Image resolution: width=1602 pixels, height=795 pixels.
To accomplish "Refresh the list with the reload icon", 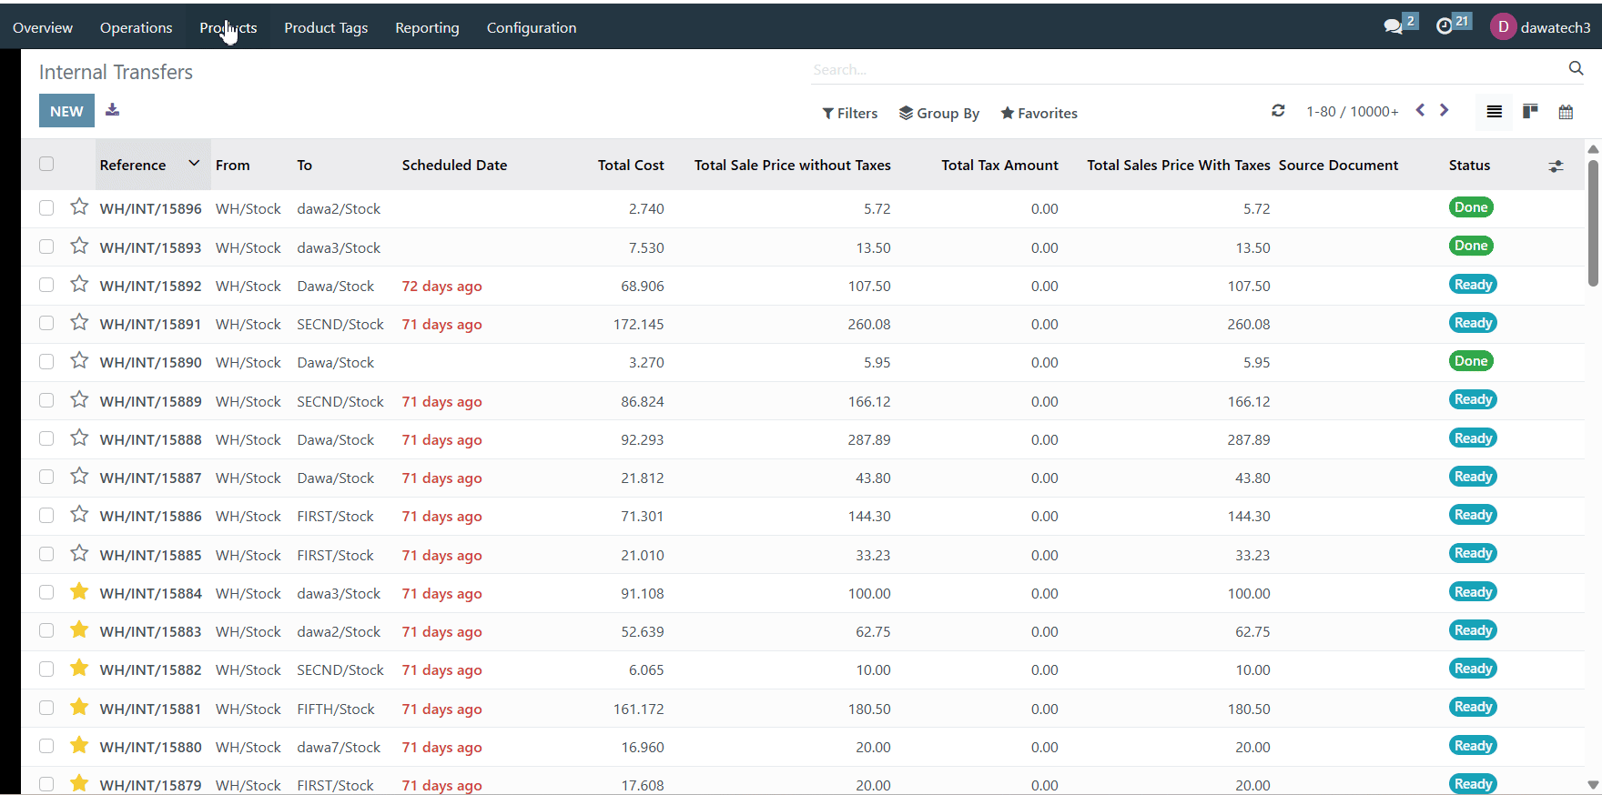I will point(1278,111).
